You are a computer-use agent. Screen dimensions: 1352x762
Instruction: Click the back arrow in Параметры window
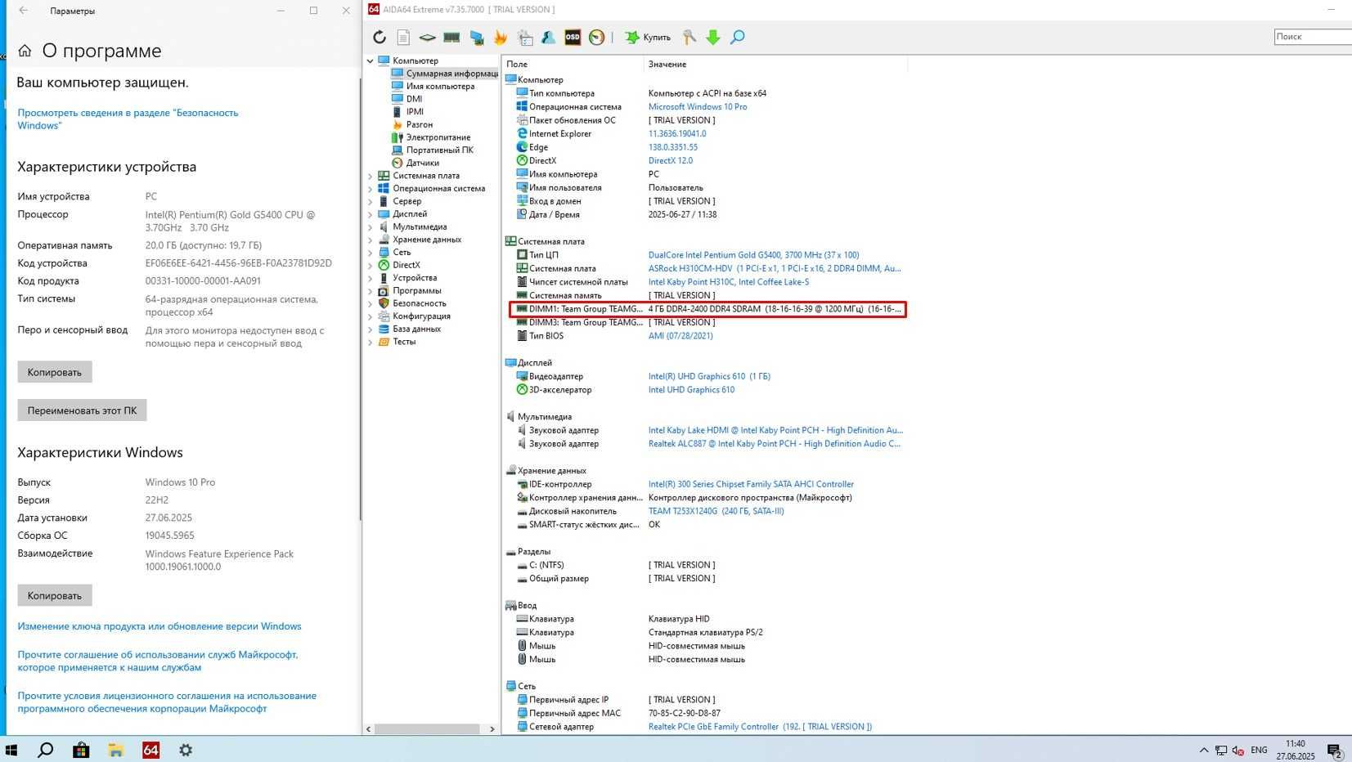(x=23, y=11)
